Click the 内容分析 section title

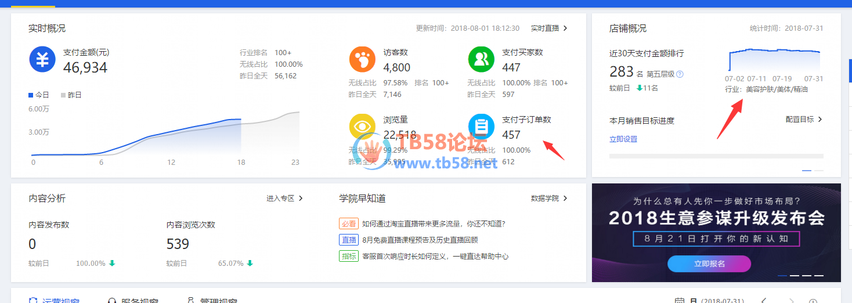(47, 199)
